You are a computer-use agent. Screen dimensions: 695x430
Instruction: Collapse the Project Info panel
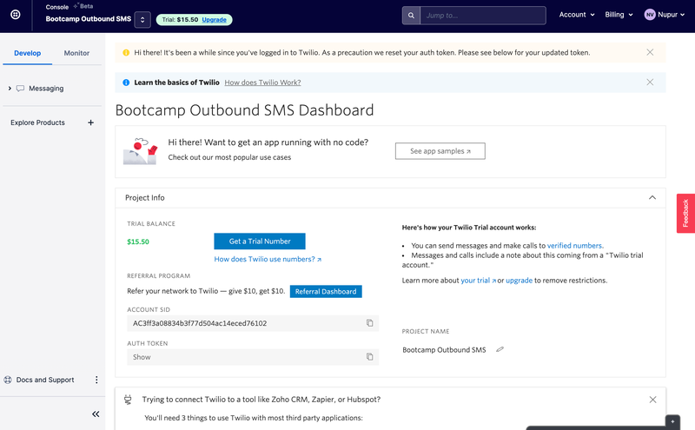point(652,198)
